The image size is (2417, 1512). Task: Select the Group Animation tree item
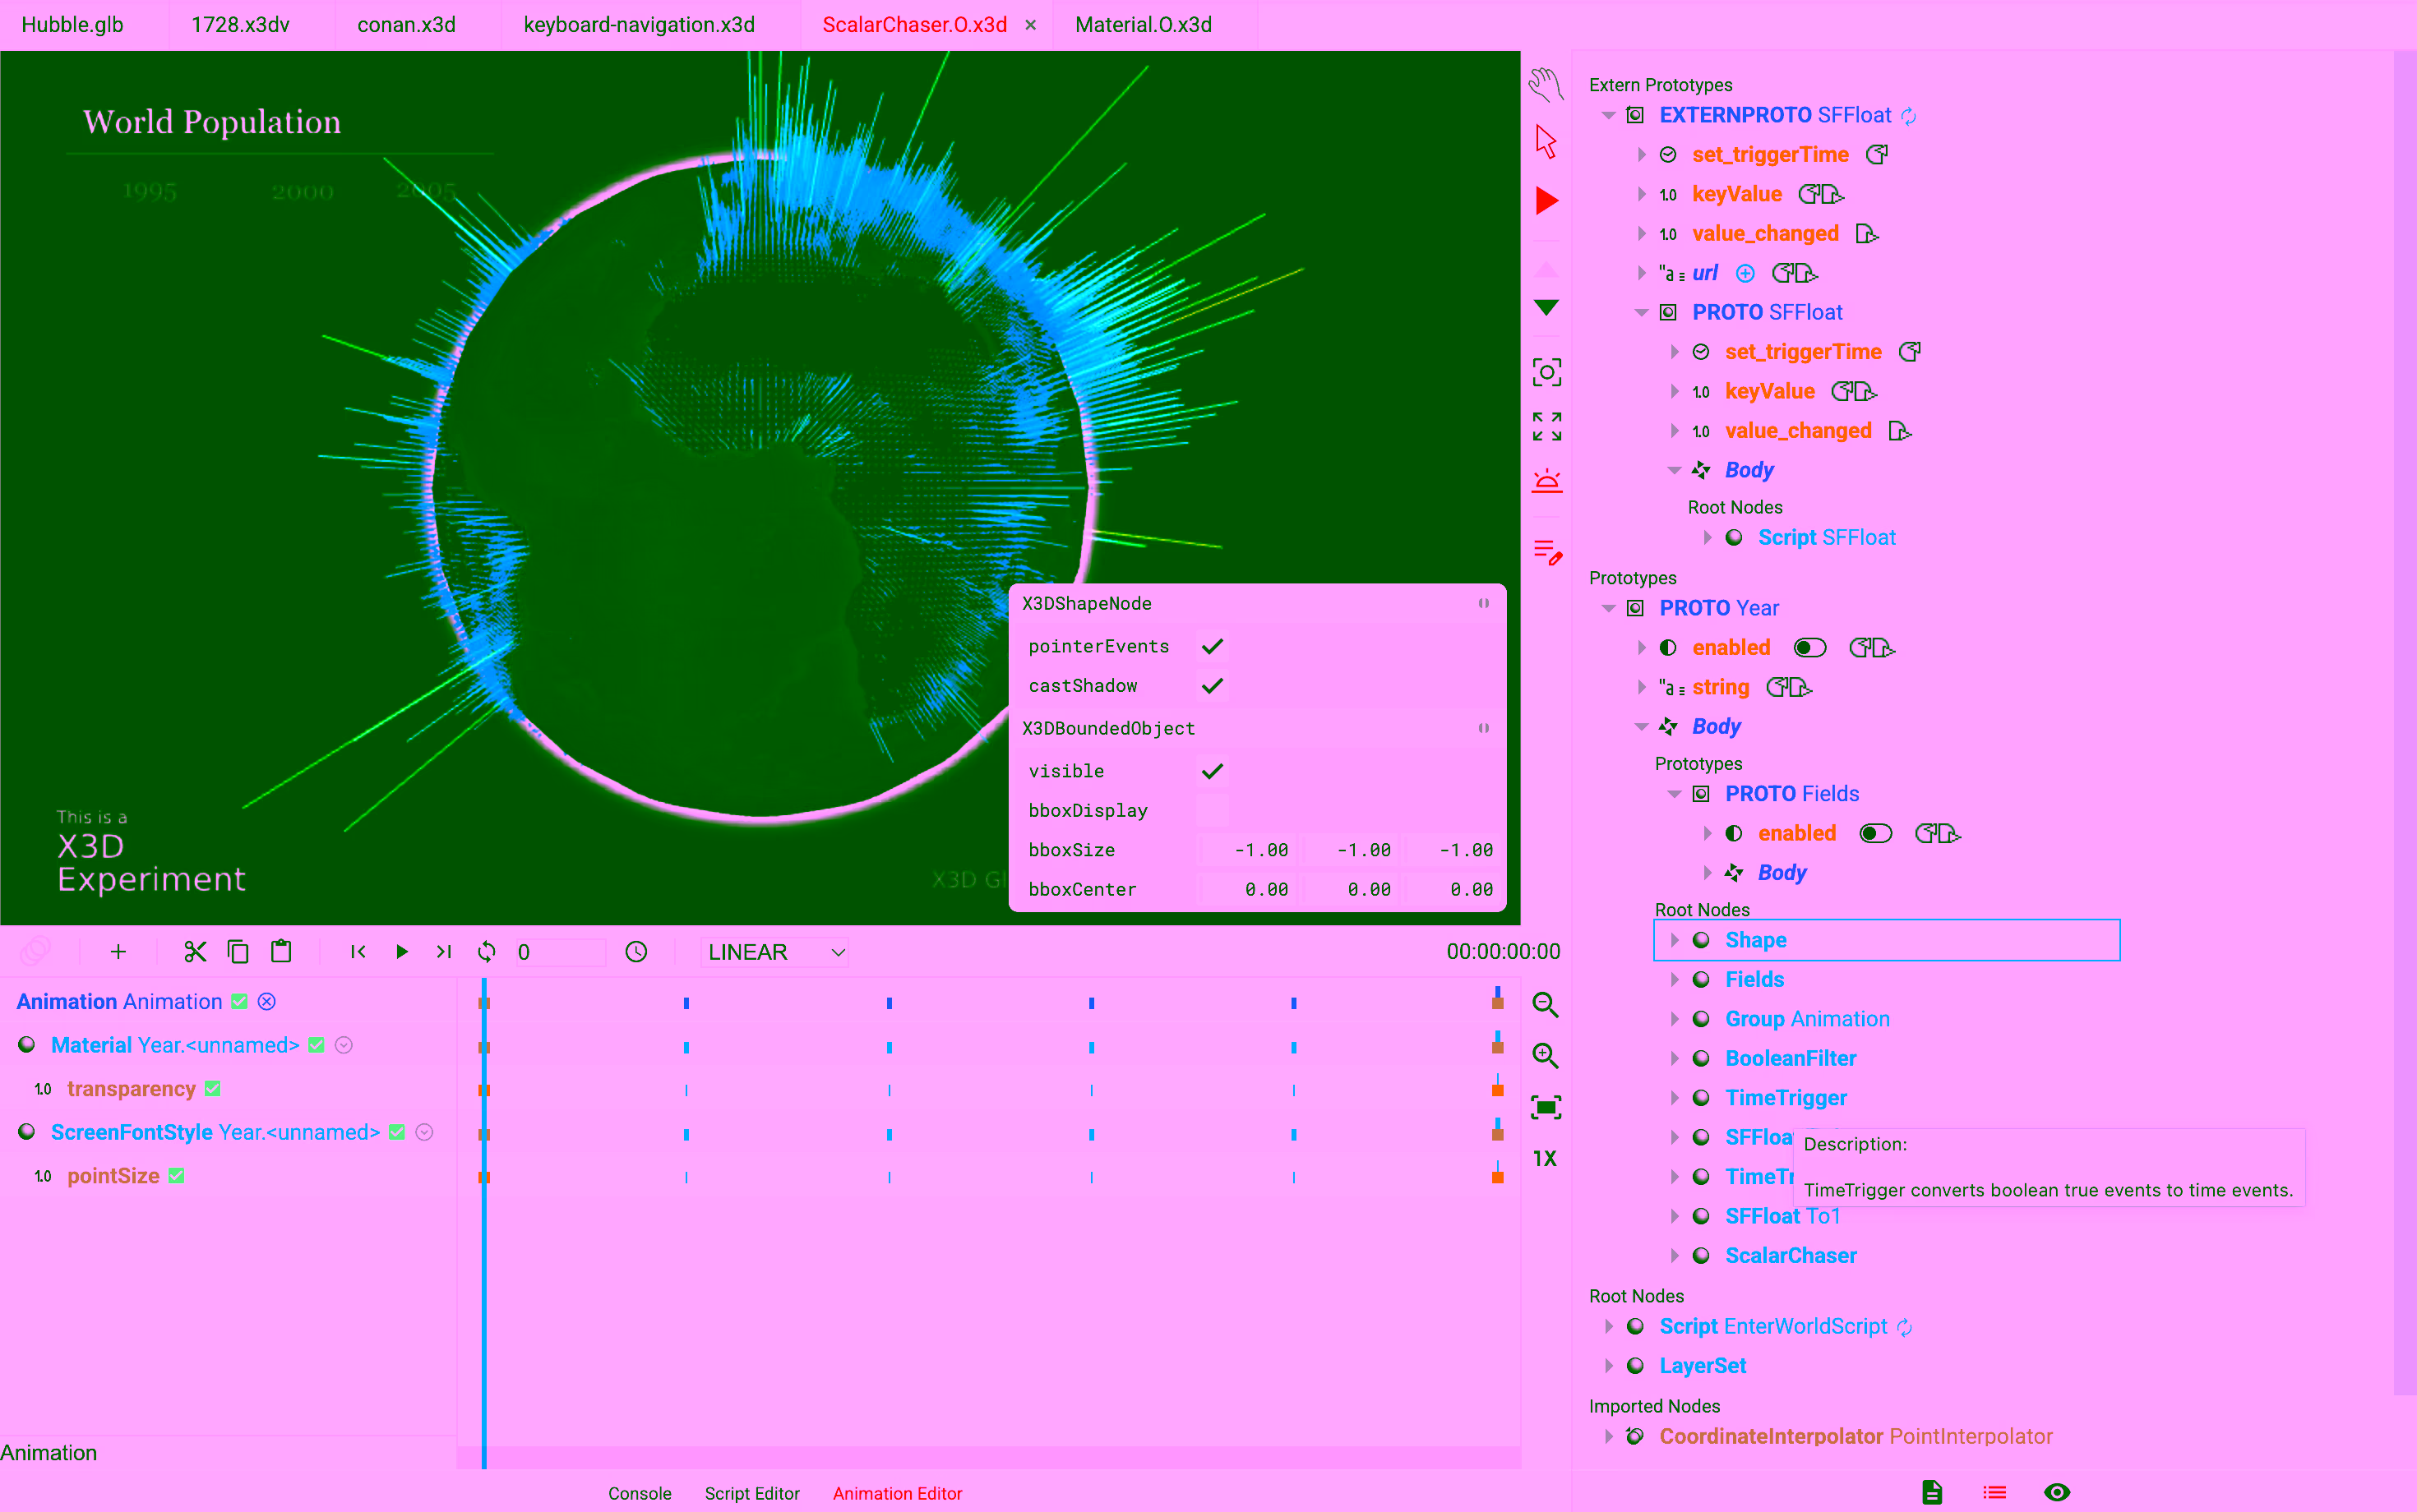[x=1805, y=1019]
